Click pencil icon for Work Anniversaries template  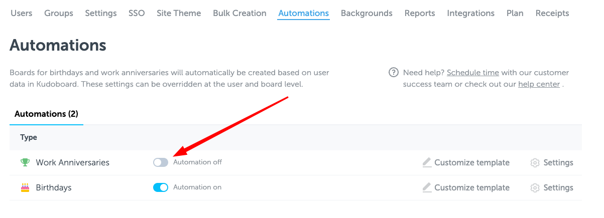coord(427,162)
